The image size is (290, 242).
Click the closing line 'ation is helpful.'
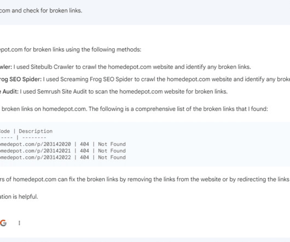click(19, 197)
